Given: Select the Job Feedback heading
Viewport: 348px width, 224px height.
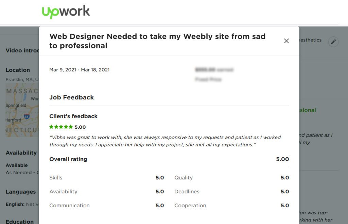Looking at the screenshot, I should [71, 97].
